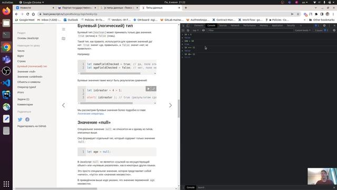Screen dimensions: 337x190
Task: Go to the Chrome home page
Action: (x=33, y=14)
